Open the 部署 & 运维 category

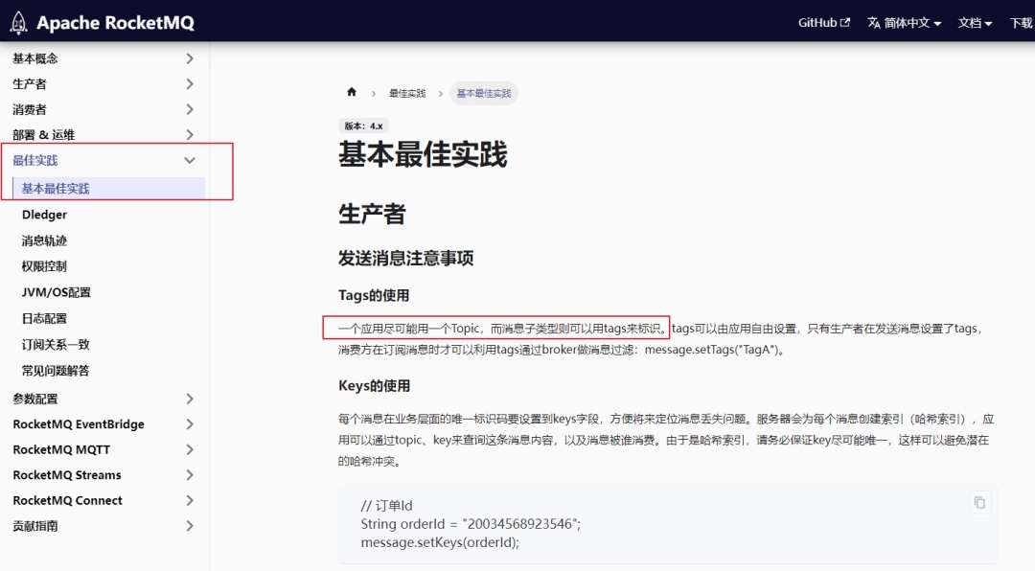[x=43, y=135]
